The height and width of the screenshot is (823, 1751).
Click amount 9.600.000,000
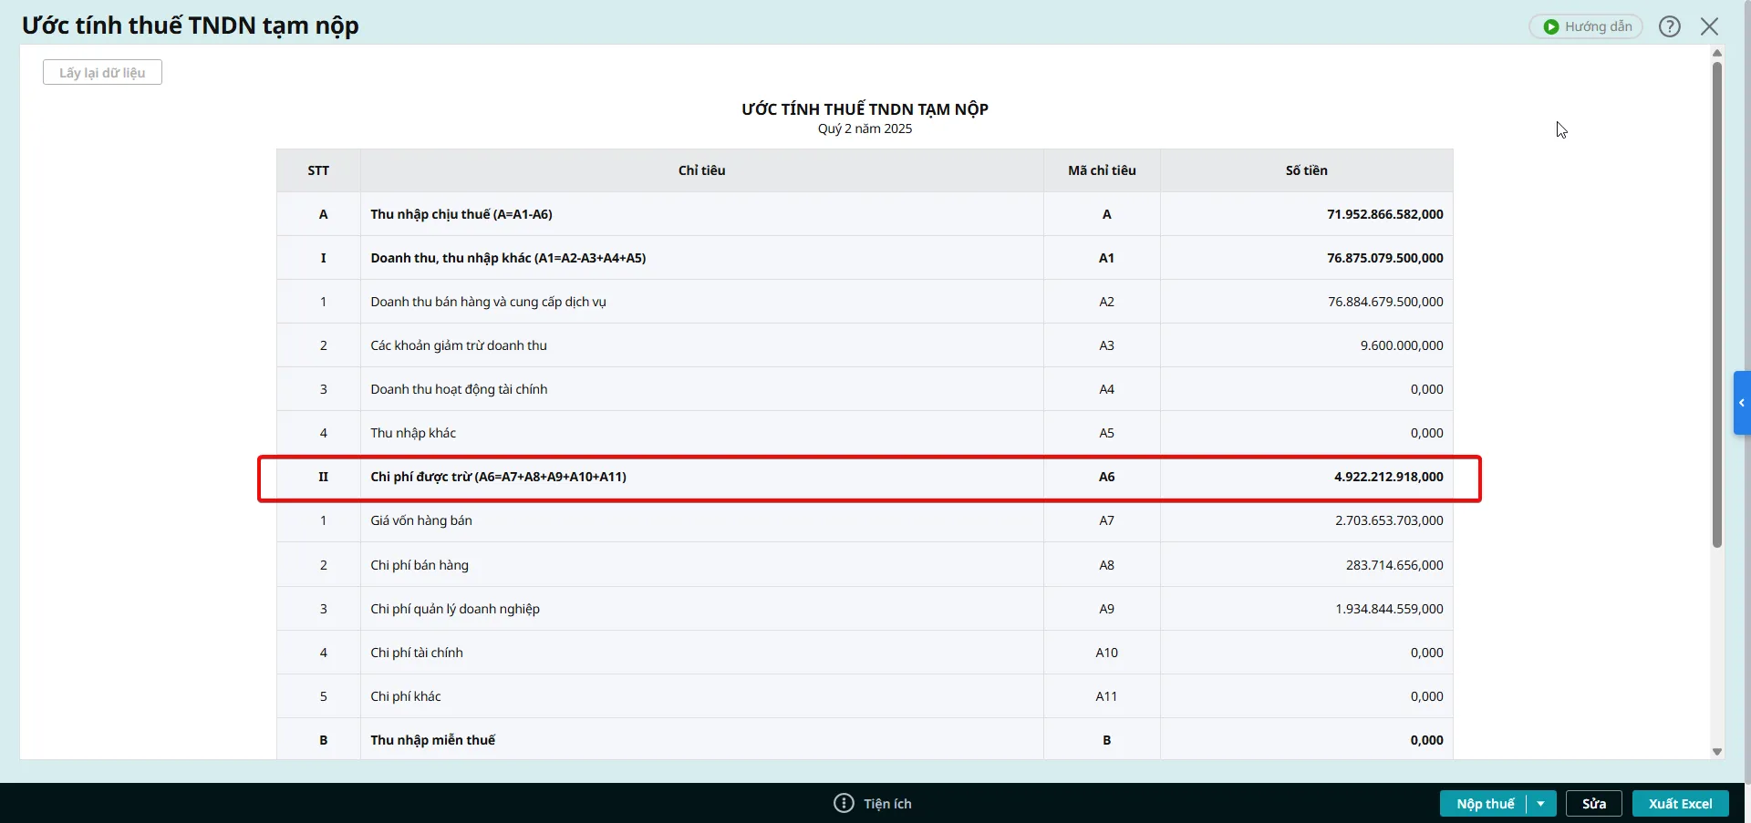point(1402,345)
